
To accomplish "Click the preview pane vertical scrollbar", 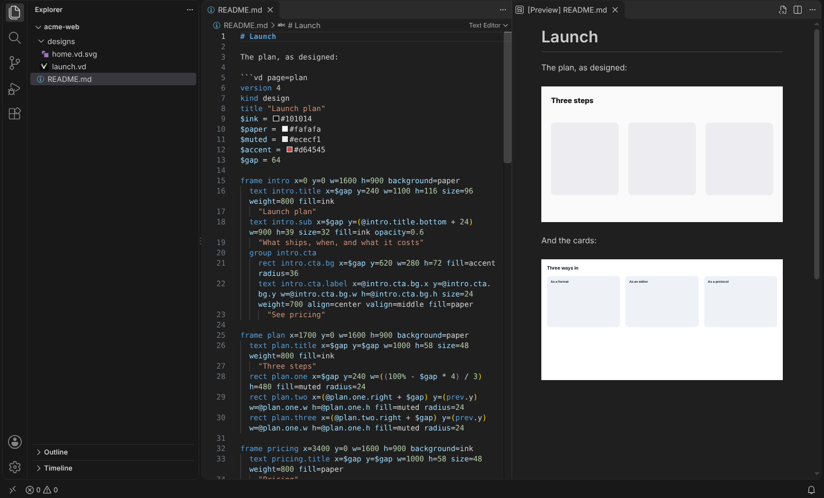I will click(817, 154).
